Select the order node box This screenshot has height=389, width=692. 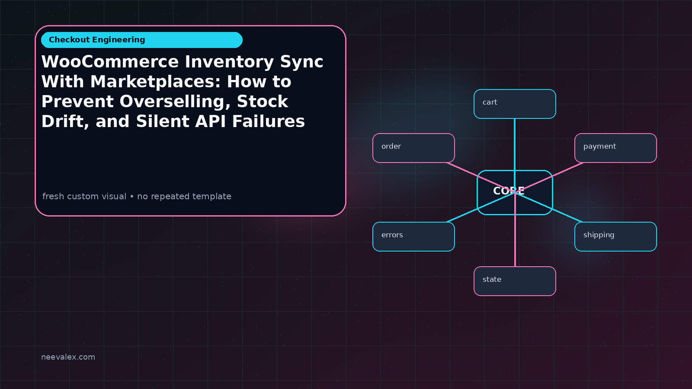pos(413,148)
